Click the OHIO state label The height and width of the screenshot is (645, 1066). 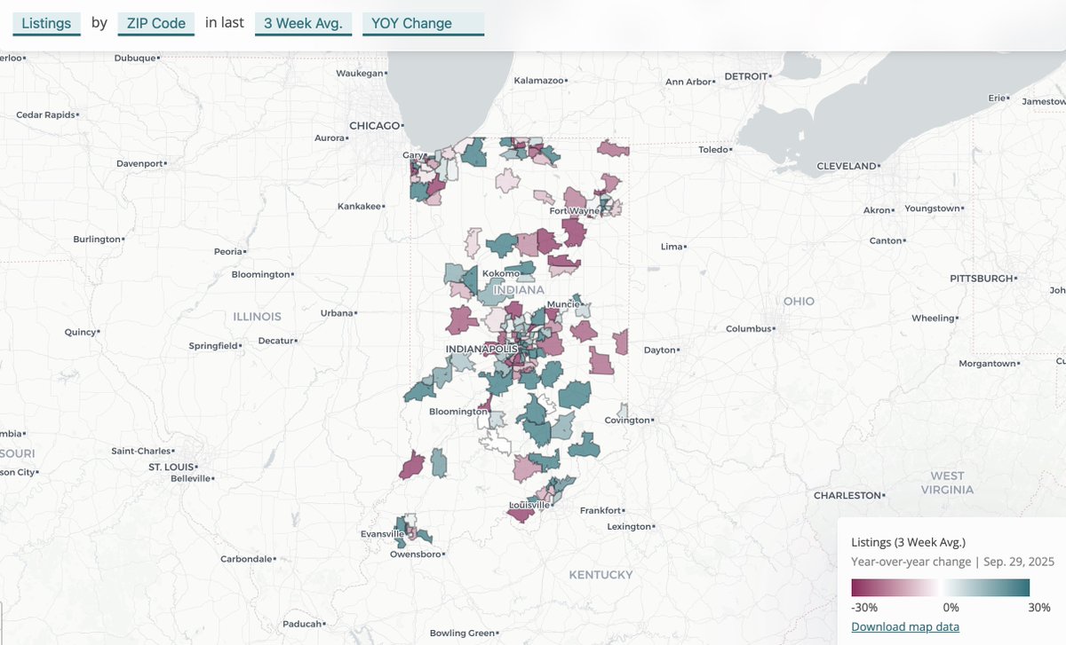click(797, 301)
